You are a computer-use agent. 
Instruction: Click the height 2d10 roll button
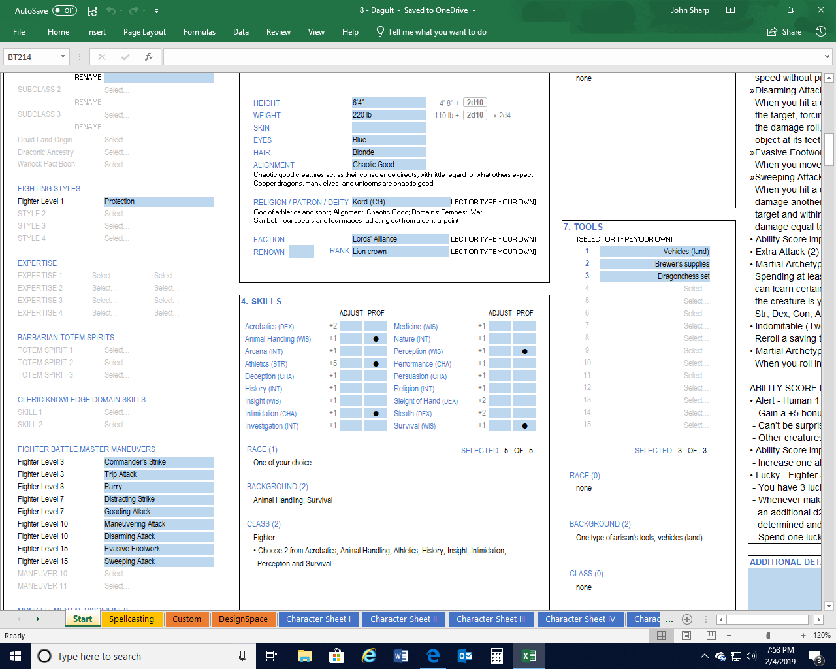click(475, 103)
